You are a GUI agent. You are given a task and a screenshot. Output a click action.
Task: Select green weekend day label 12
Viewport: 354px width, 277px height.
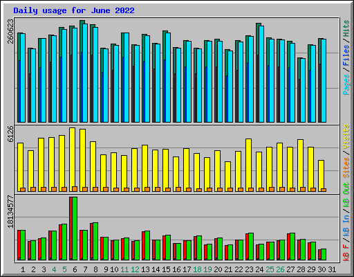pos(135,269)
